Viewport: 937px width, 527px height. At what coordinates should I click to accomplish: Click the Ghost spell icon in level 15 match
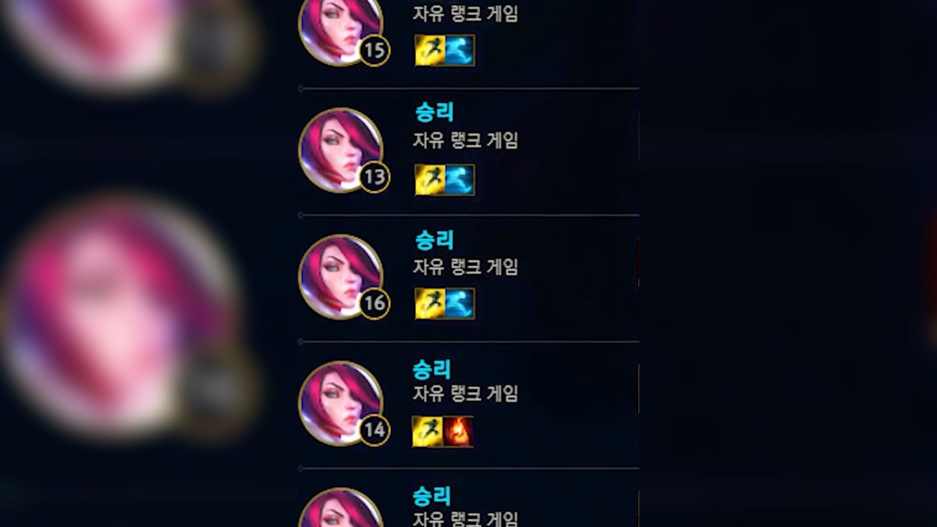click(460, 50)
